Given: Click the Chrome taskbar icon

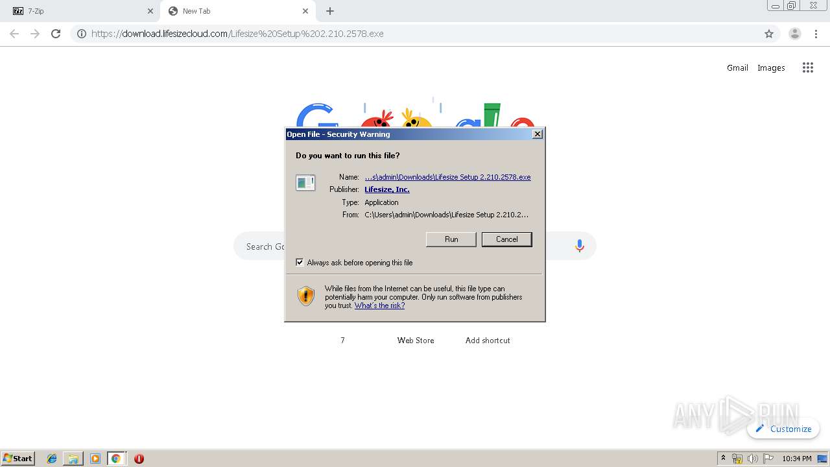Looking at the screenshot, I should coord(116,459).
